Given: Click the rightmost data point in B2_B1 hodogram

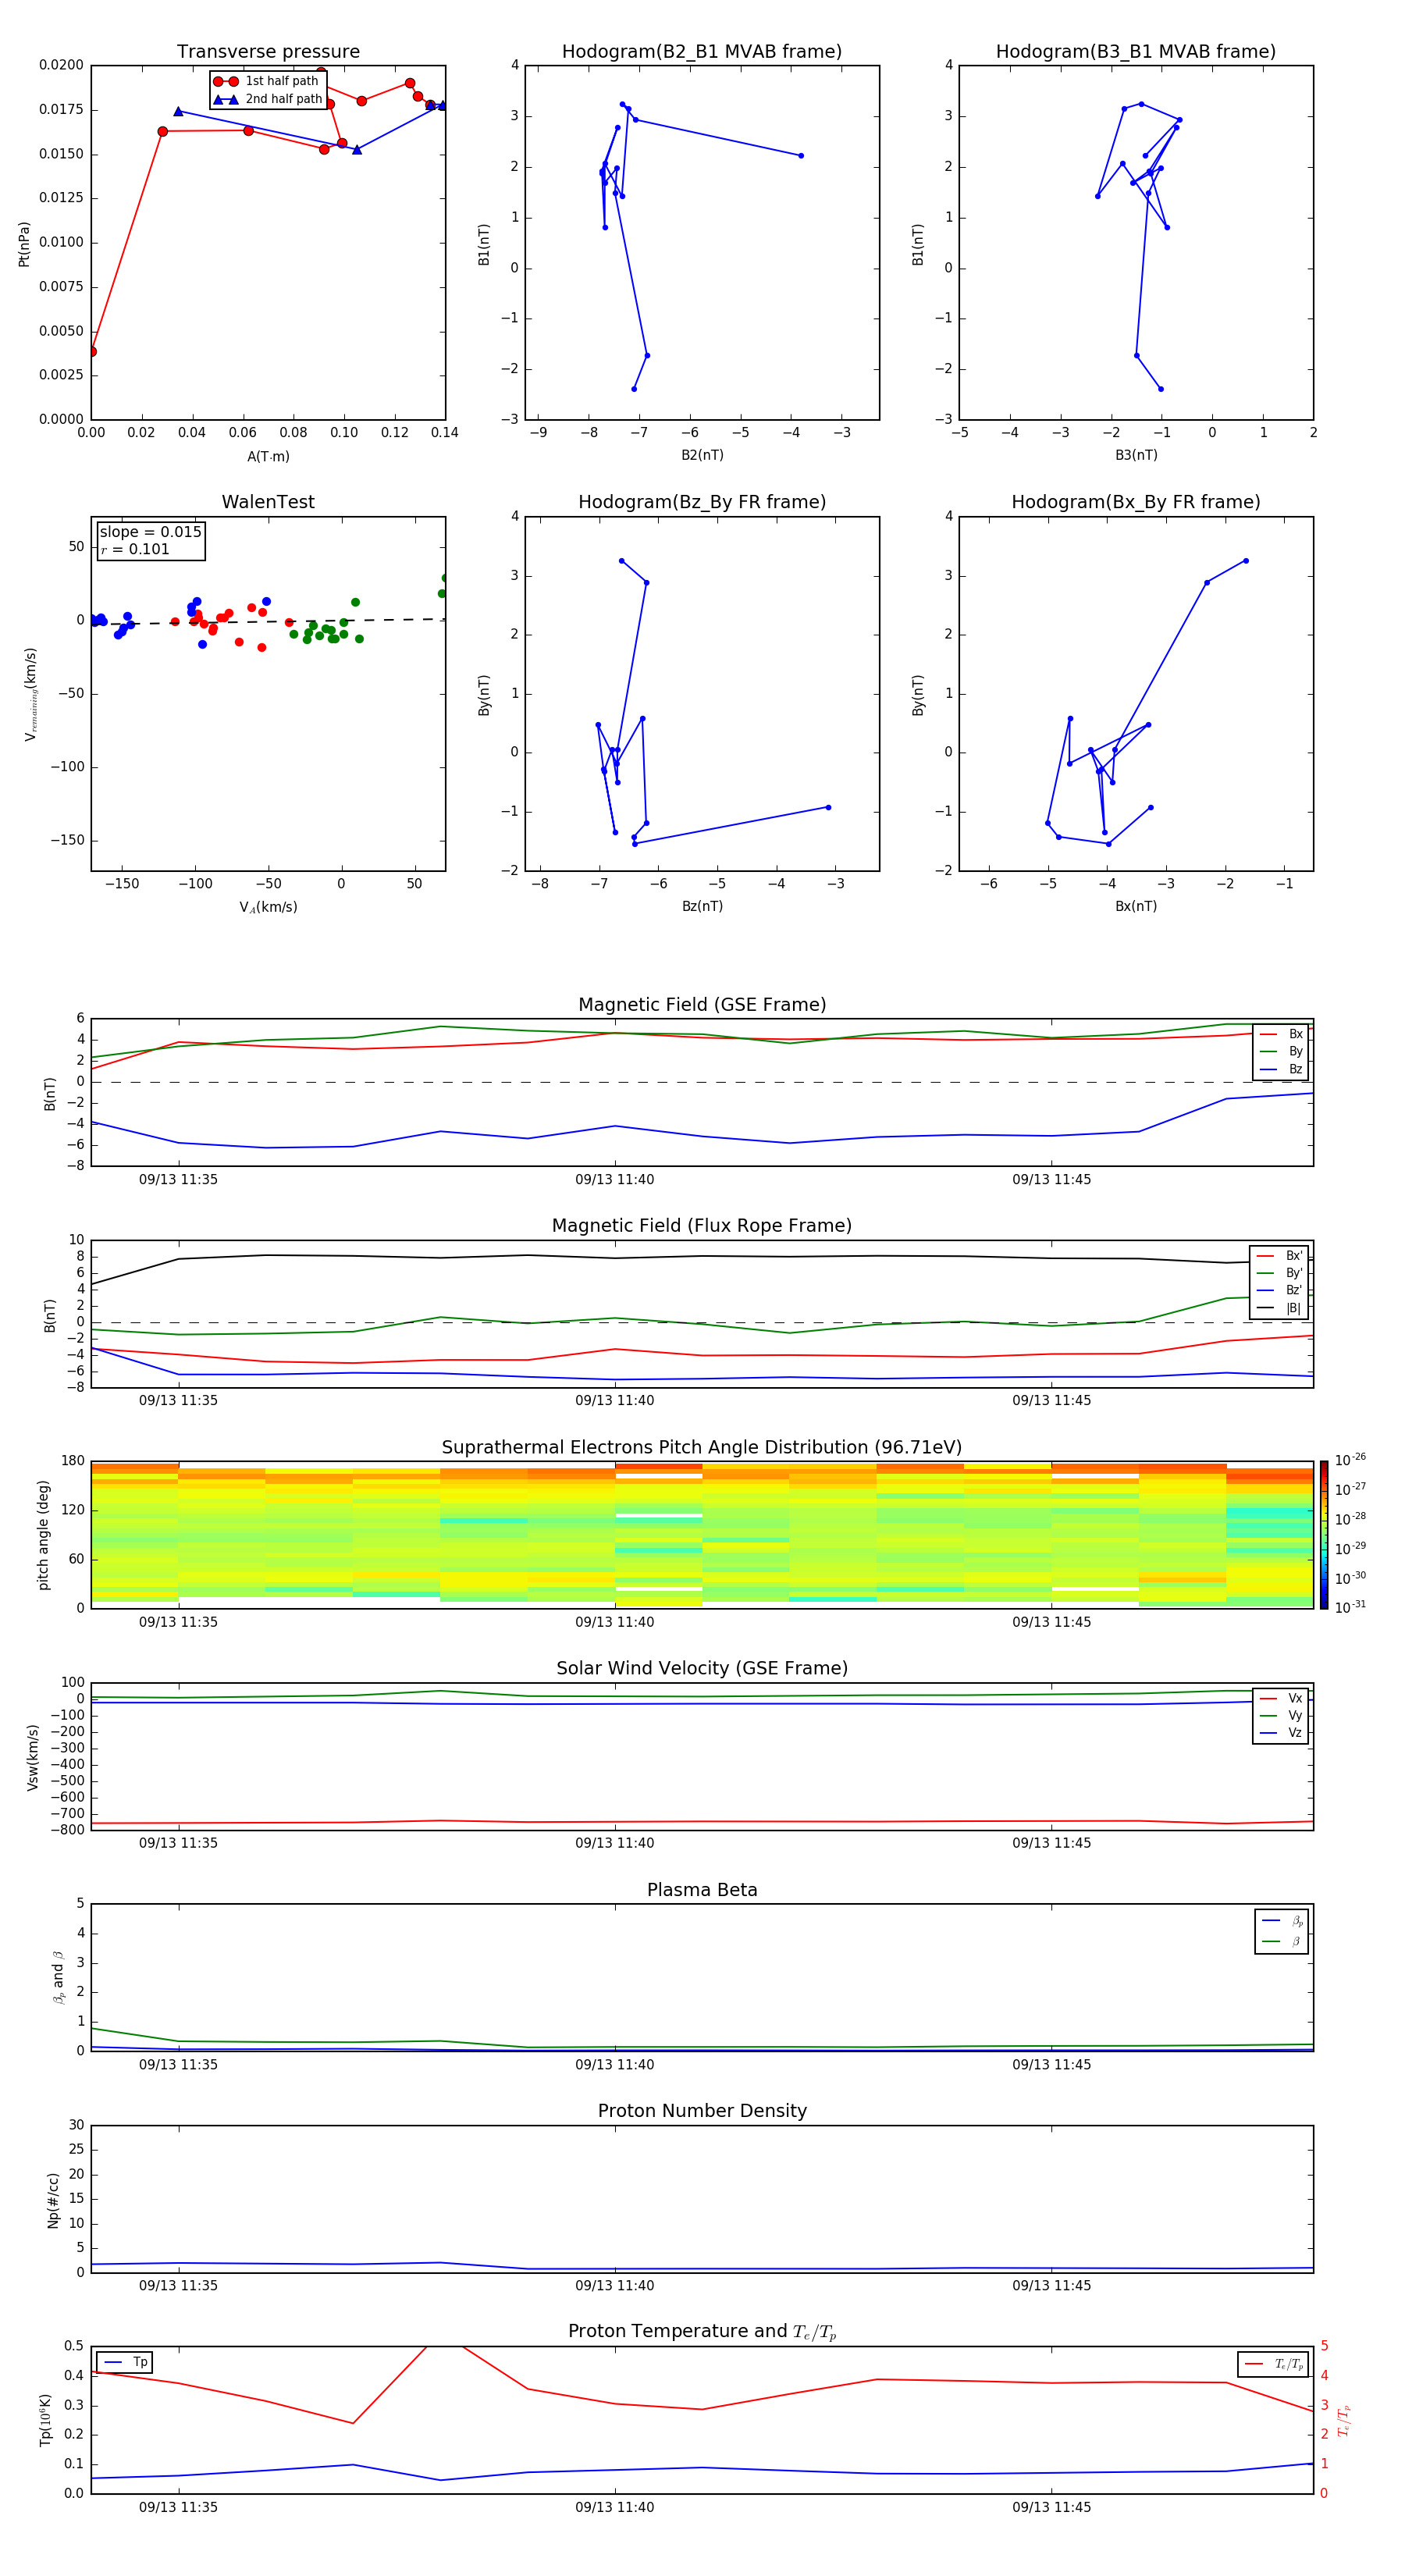Looking at the screenshot, I should coord(801,156).
